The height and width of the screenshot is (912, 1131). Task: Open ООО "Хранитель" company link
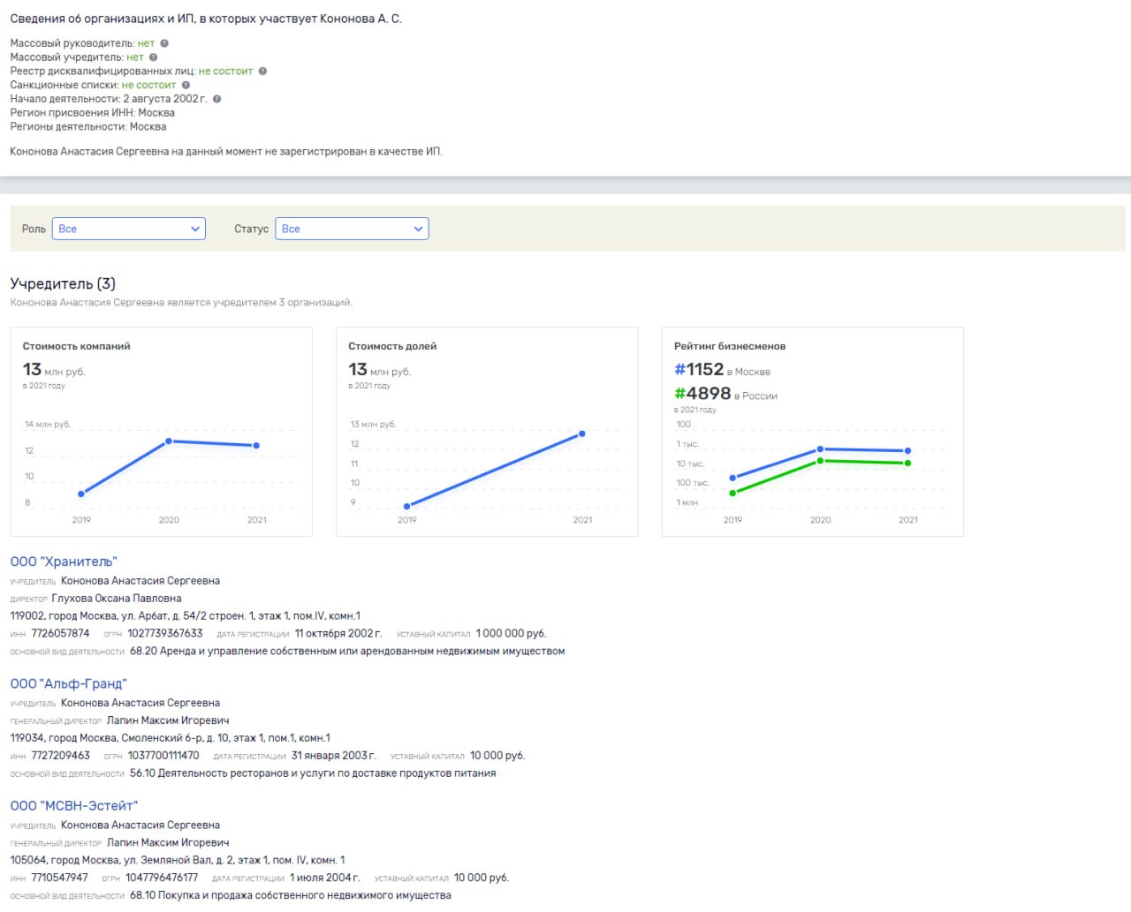click(x=64, y=562)
